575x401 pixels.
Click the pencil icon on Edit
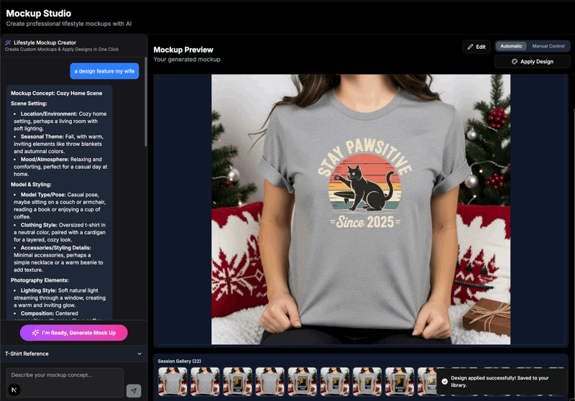coord(470,47)
